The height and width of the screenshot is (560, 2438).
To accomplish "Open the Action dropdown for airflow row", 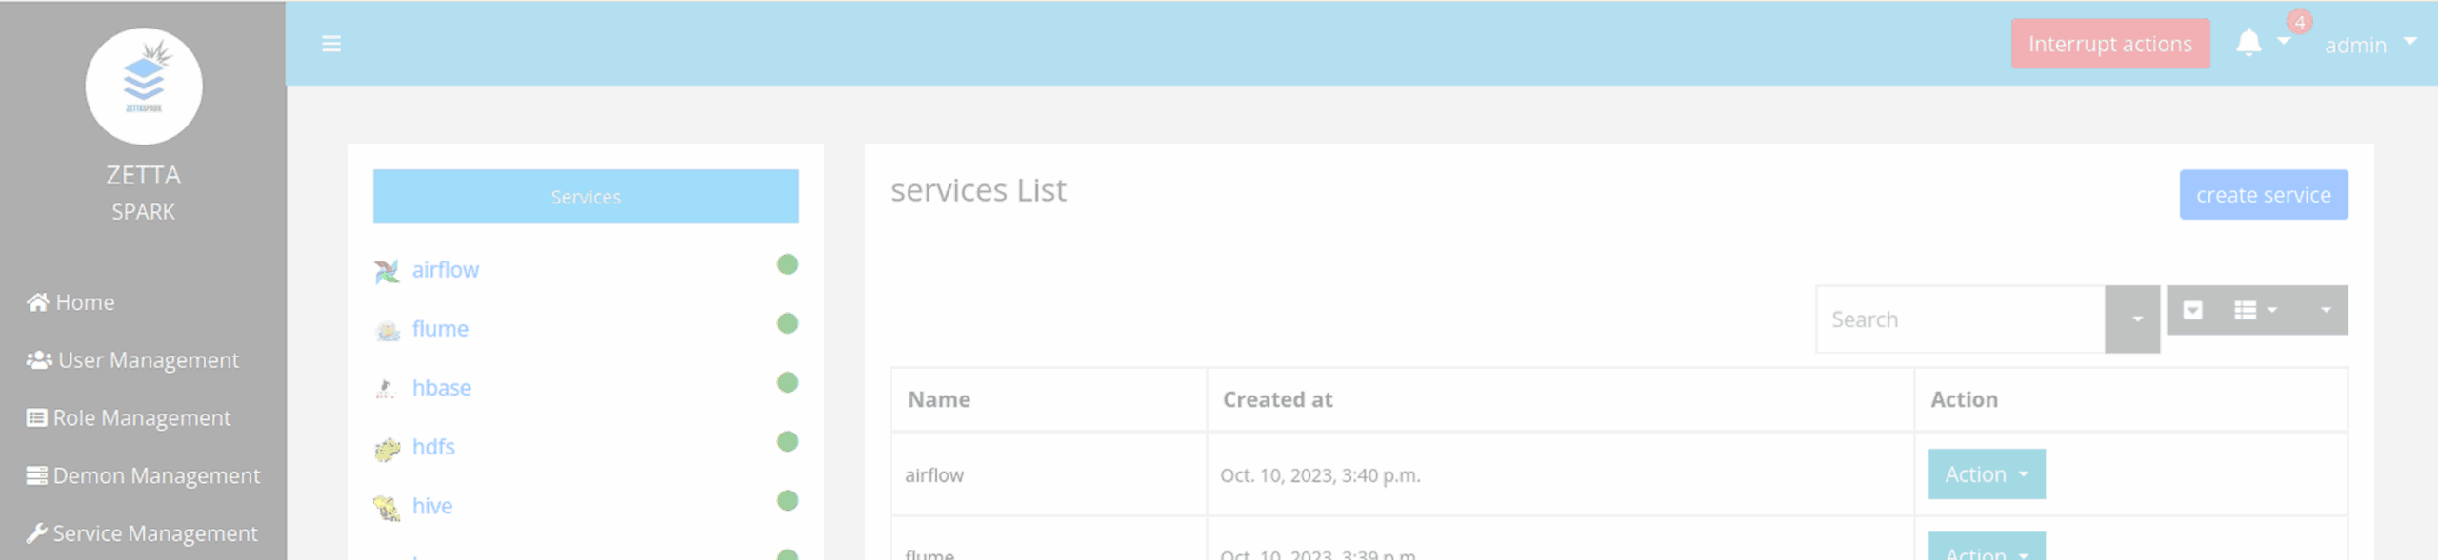I will (x=1987, y=474).
